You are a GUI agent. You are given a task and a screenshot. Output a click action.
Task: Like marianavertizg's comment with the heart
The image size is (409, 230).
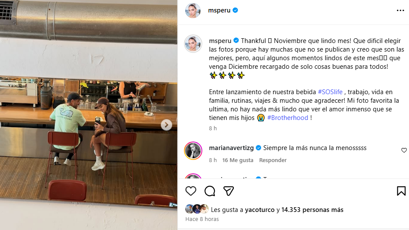(x=404, y=150)
